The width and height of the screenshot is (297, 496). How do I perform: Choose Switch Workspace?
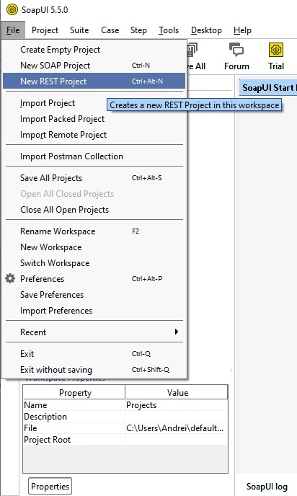[x=94, y=263]
